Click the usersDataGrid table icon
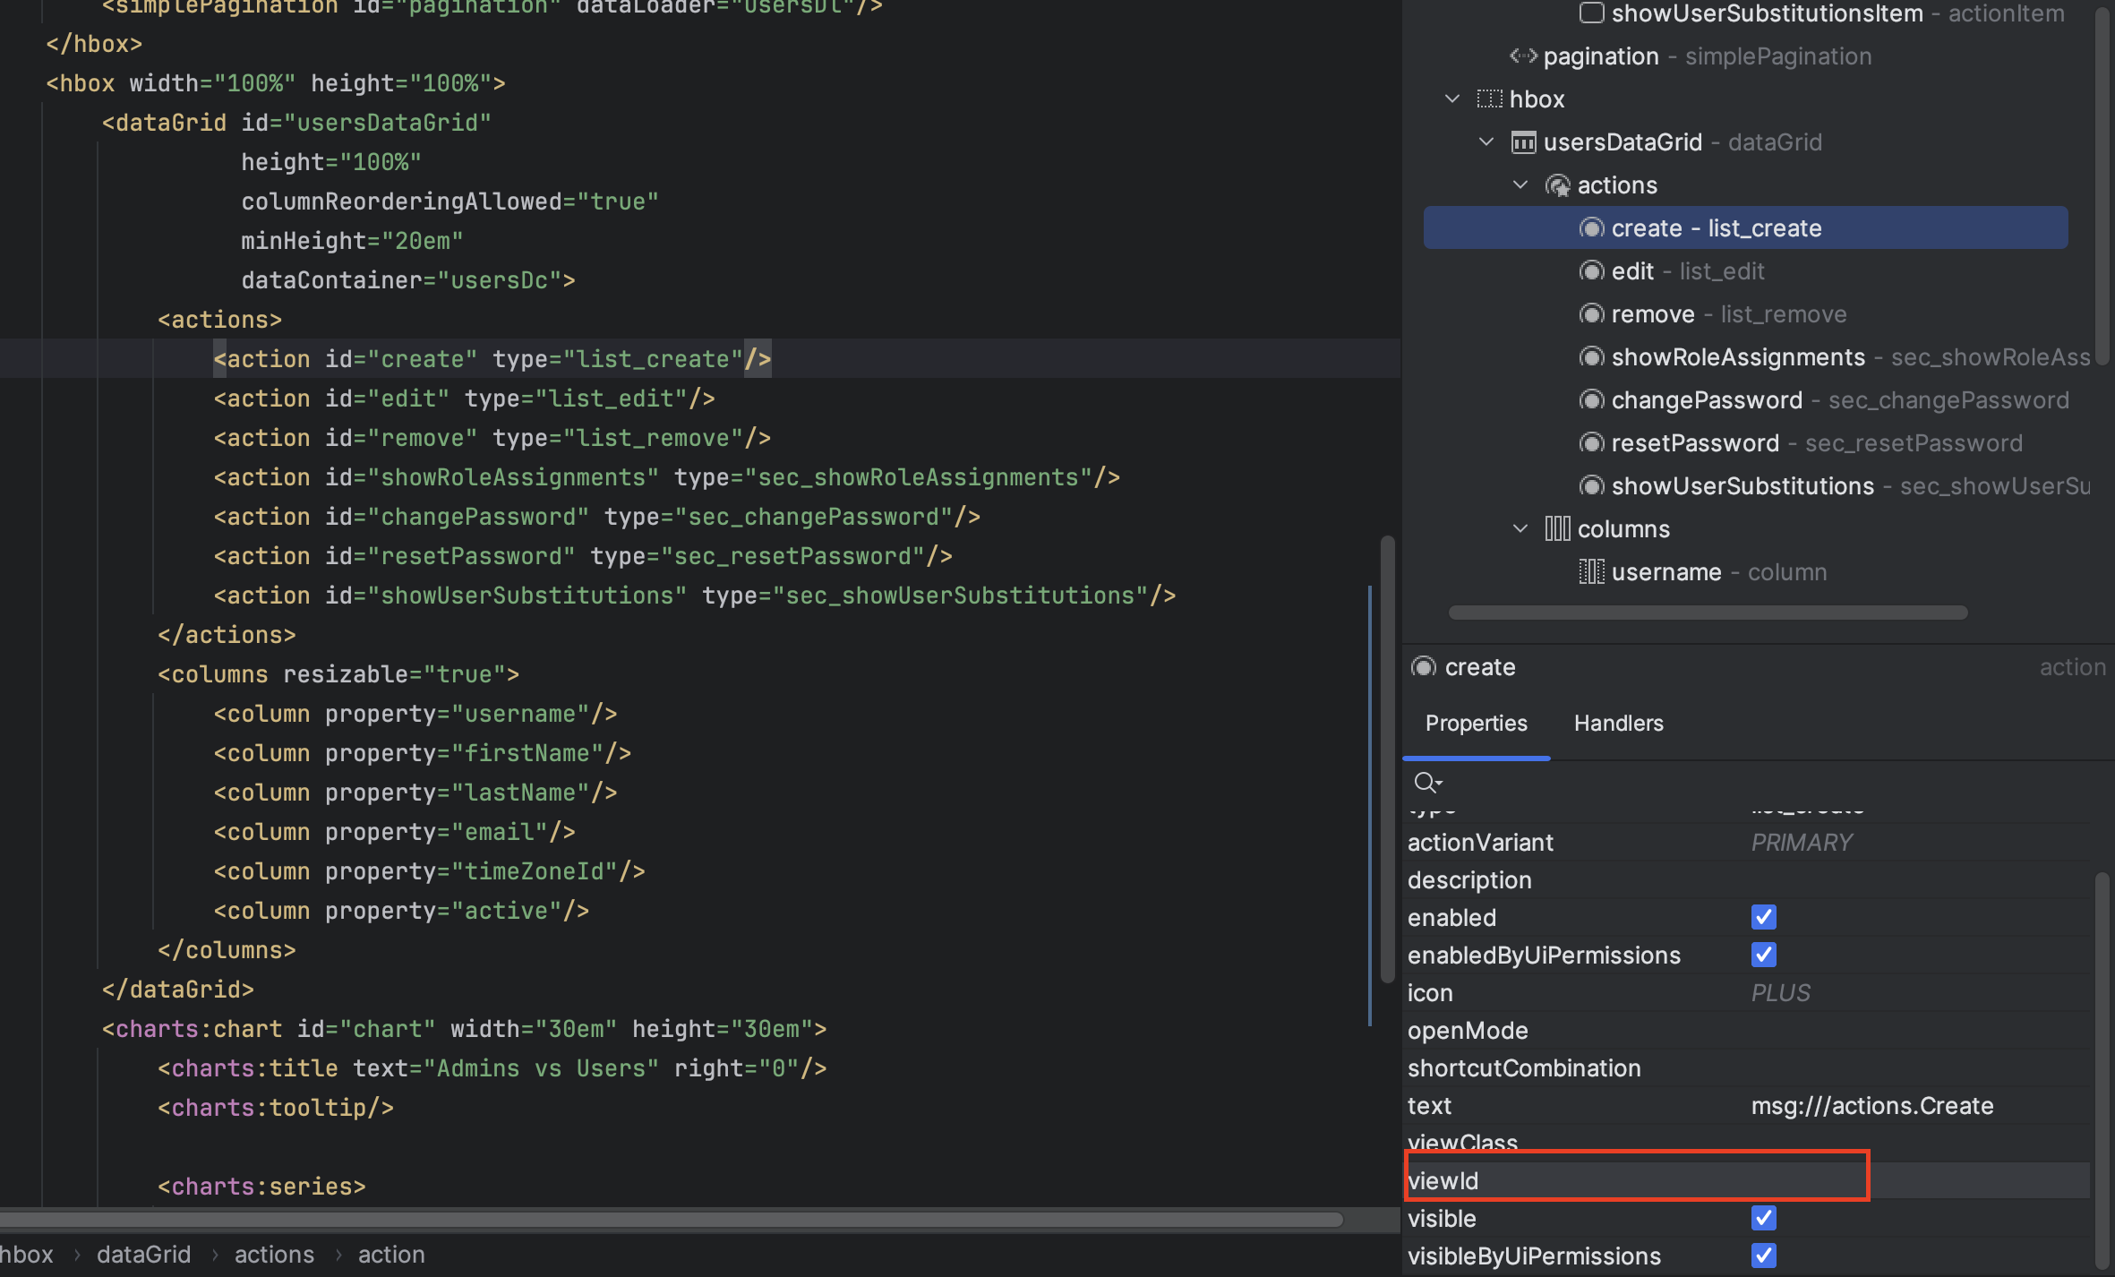The height and width of the screenshot is (1277, 2115). (x=1523, y=141)
